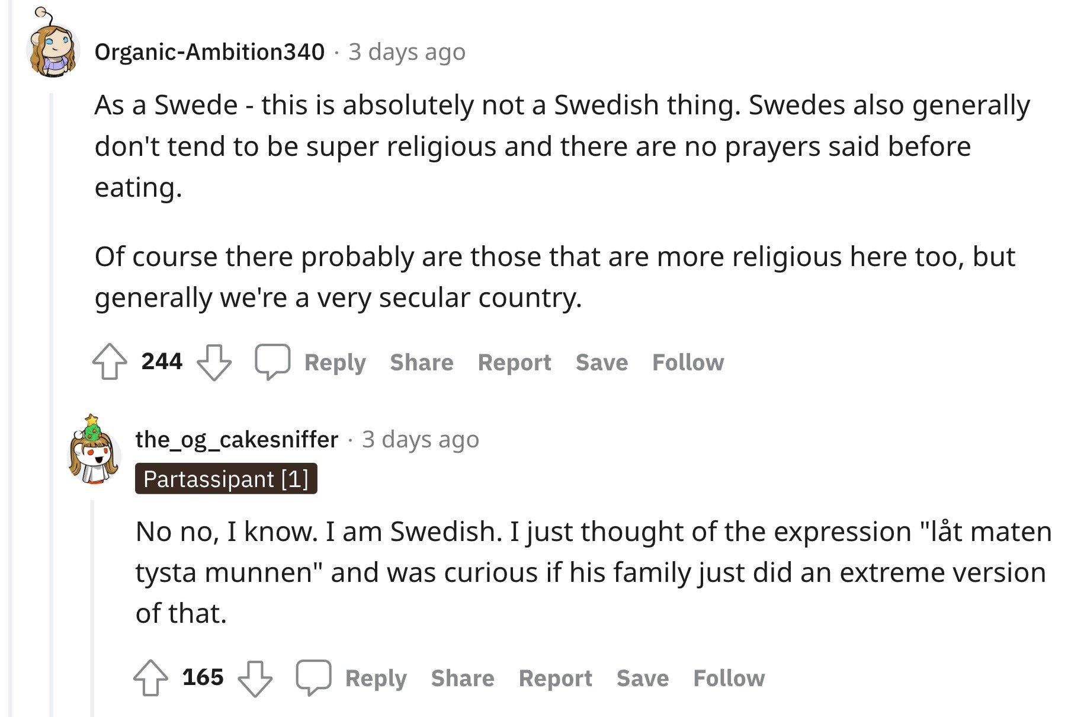
Task: Downvote Organic-Ambition340's comment
Action: pyautogui.click(x=214, y=361)
